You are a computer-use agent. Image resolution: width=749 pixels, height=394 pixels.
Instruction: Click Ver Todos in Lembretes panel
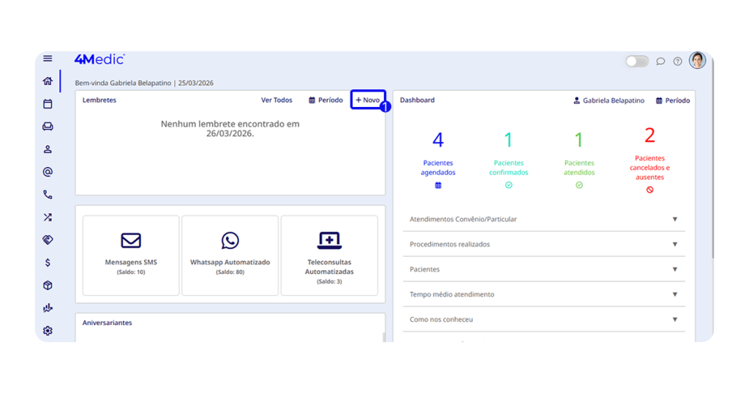point(276,100)
